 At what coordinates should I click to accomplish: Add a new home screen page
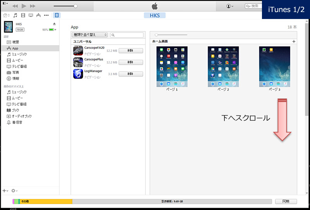(x=294, y=41)
